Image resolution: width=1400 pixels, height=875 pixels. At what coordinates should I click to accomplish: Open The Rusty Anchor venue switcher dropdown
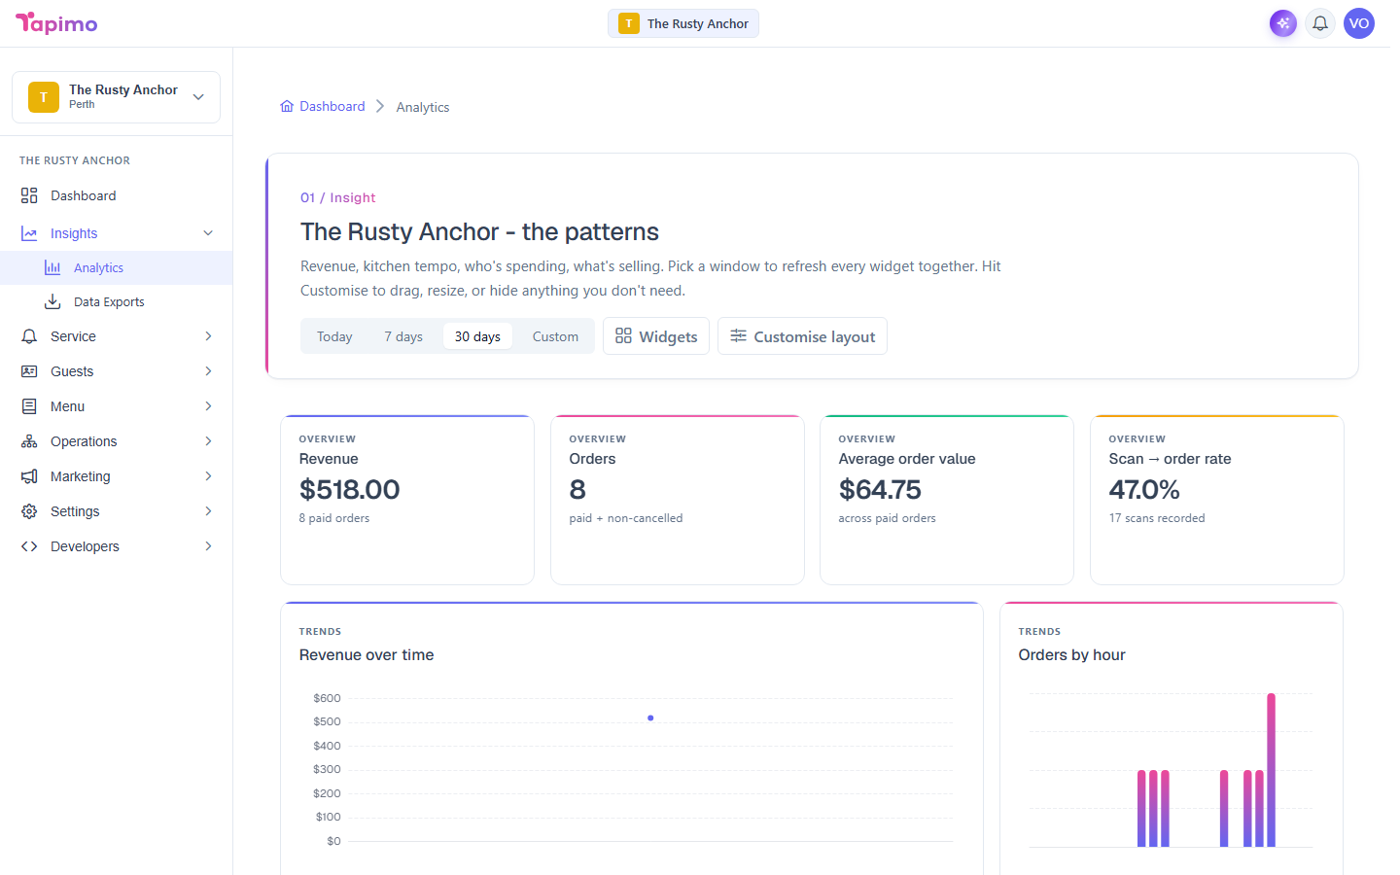point(116,97)
